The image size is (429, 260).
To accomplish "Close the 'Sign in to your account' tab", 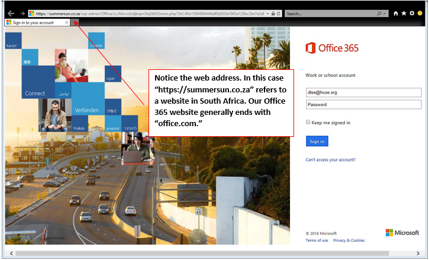I will point(66,23).
